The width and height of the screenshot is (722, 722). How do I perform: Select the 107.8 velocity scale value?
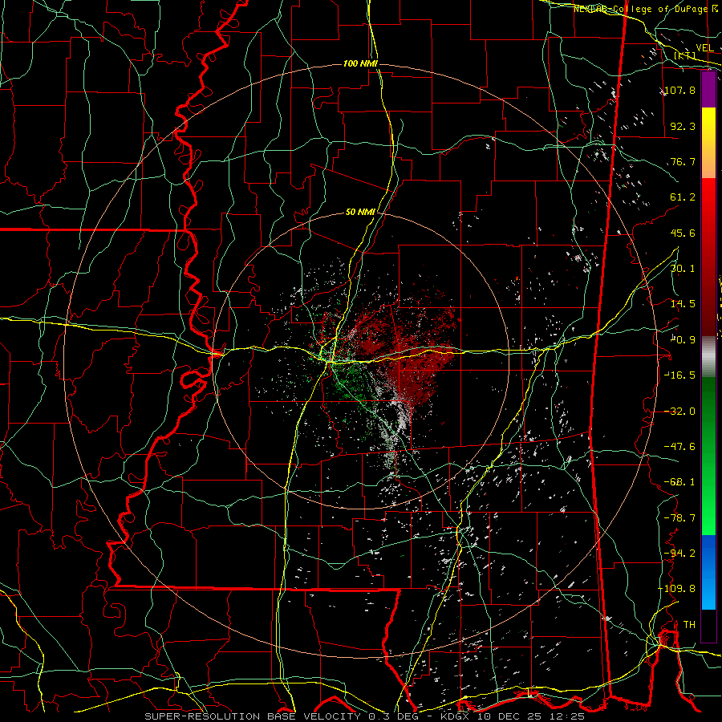[680, 90]
